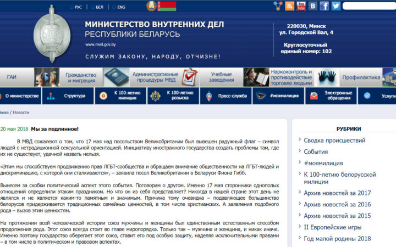
Task: Click the envelope icon for Электронные обращения
Action: tap(314, 96)
